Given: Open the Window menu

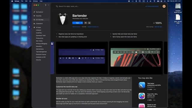Looking at the screenshot, I should 35,1.
